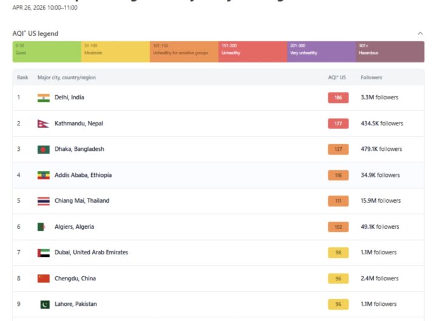
Task: Select the green Good 0-50 legend swatch
Action: [47, 51]
